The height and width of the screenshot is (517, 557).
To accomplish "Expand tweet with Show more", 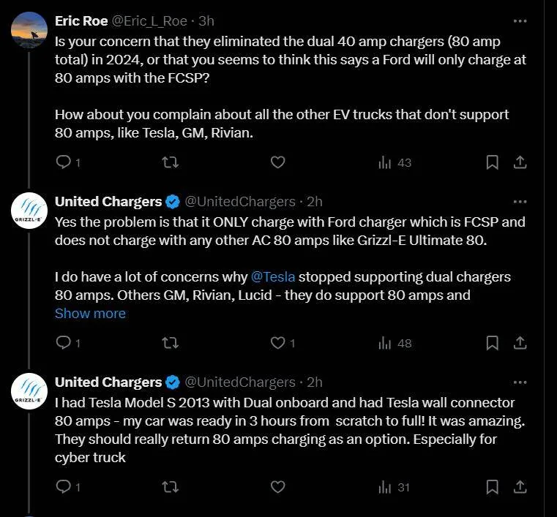I will (x=90, y=313).
